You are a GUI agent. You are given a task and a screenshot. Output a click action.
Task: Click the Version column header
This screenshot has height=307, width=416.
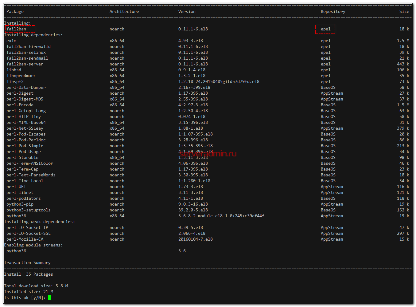(x=187, y=11)
